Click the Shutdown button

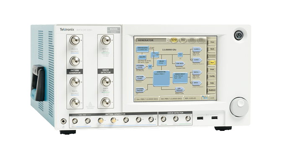click(212, 90)
